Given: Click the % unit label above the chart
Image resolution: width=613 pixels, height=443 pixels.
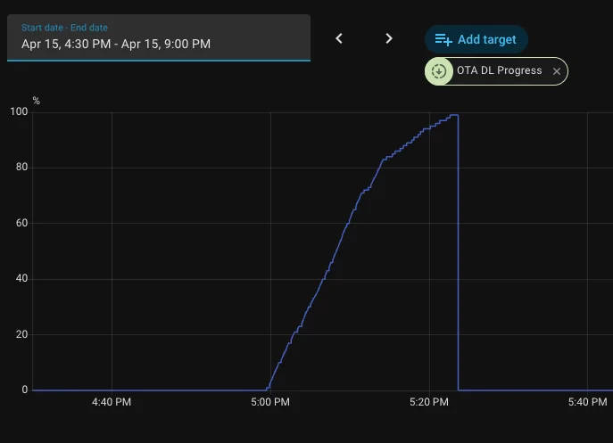Looking at the screenshot, I should click(37, 101).
